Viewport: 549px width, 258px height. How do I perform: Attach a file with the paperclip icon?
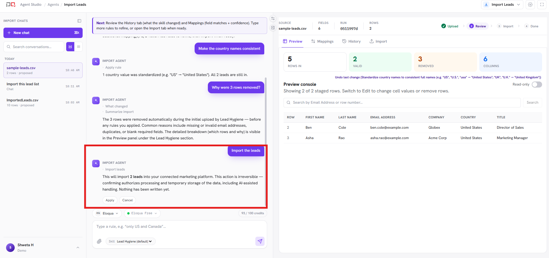[99, 241]
